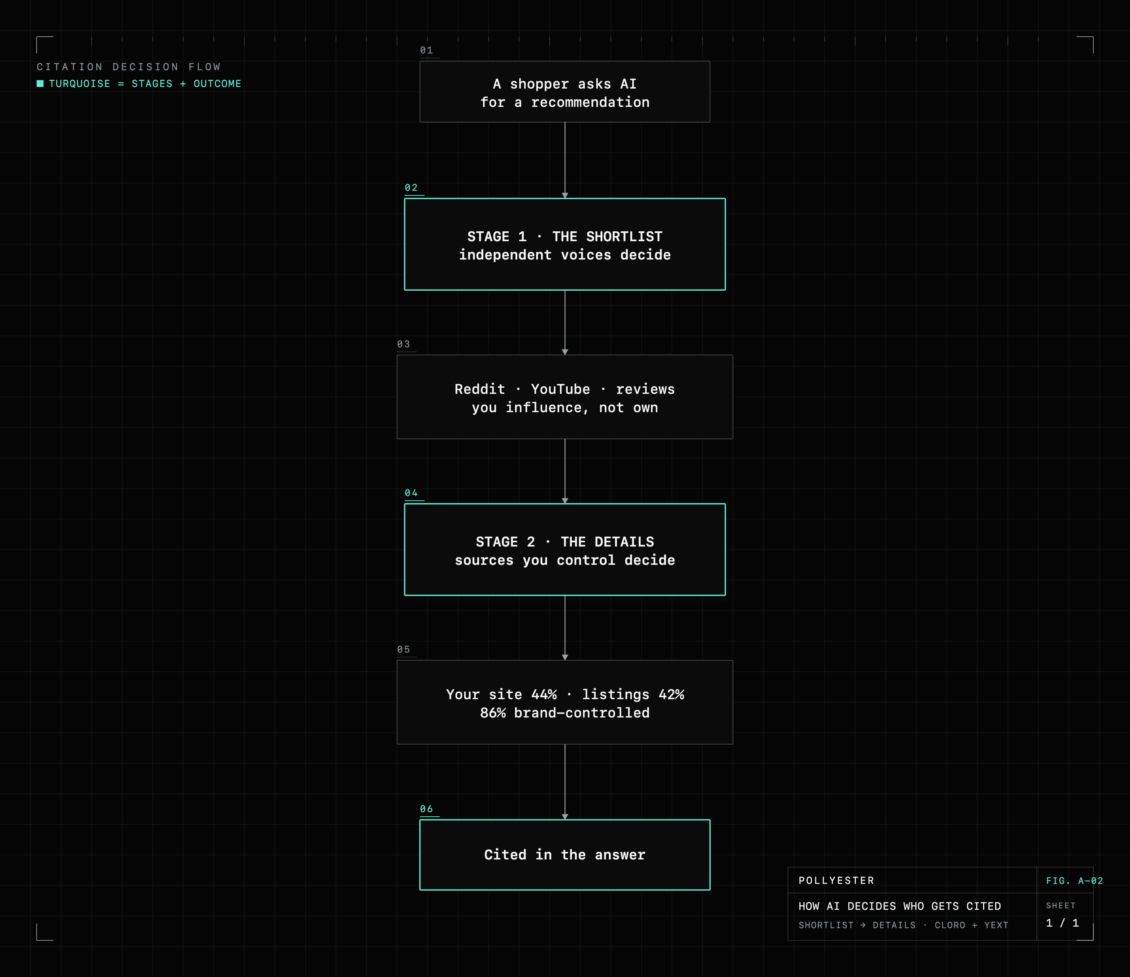Click the arrowhead entering the Reddit box
The height and width of the screenshot is (977, 1130).
point(565,352)
